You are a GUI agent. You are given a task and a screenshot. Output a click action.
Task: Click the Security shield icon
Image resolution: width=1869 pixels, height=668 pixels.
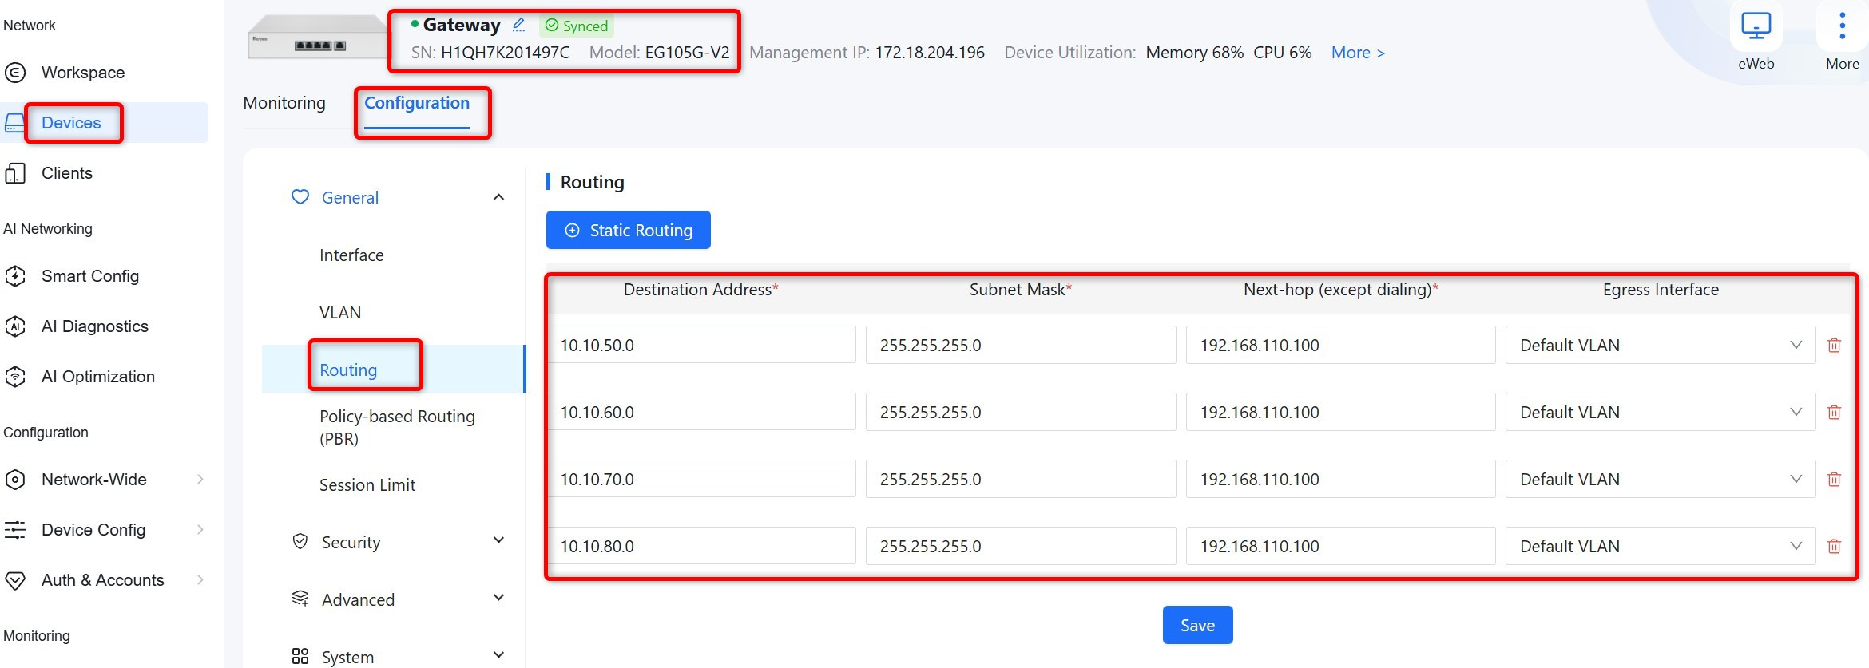pyautogui.click(x=300, y=542)
